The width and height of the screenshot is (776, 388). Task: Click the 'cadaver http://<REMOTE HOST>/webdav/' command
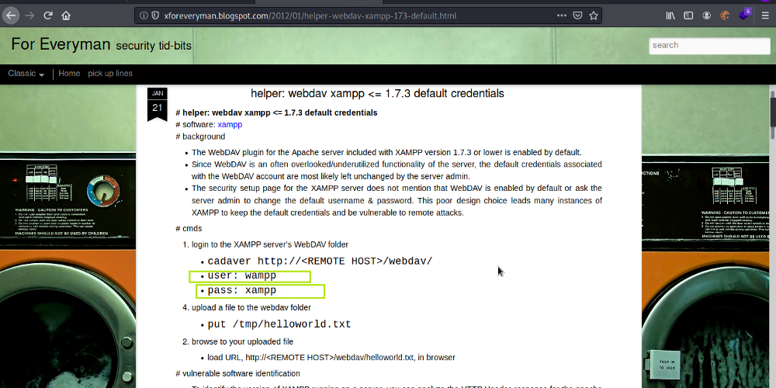[x=320, y=261]
